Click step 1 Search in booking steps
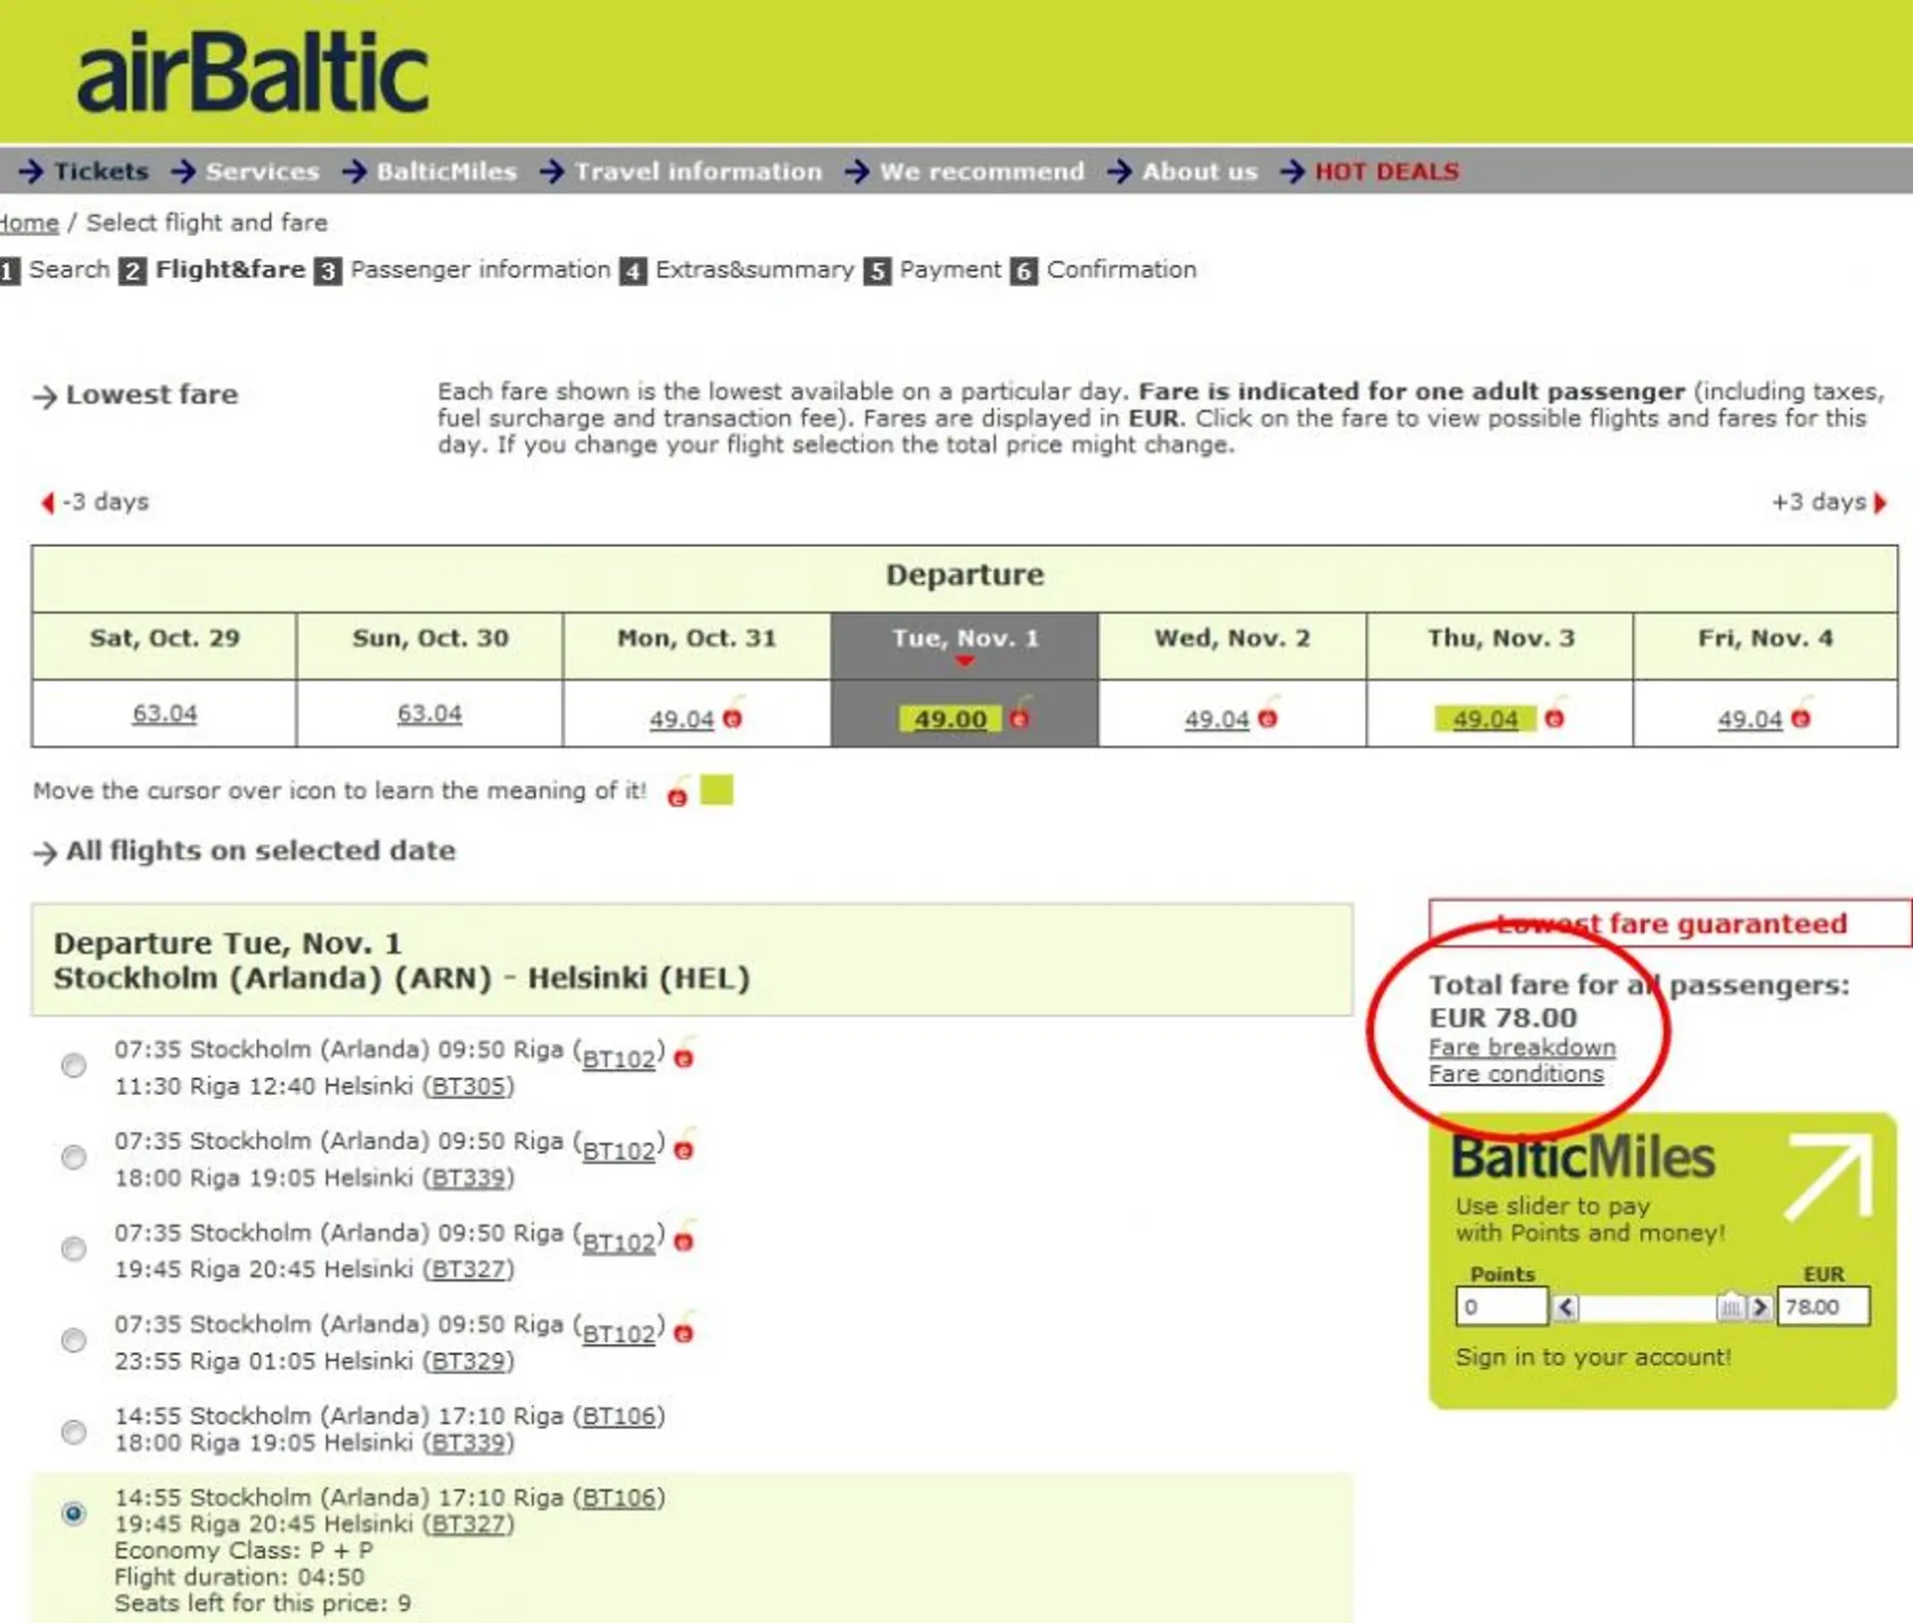Viewport: 1913px width, 1623px height. point(69,270)
